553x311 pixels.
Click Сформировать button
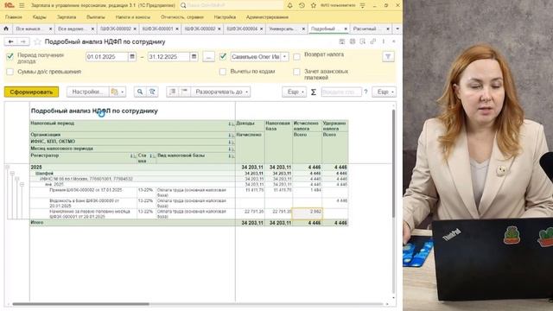click(31, 92)
